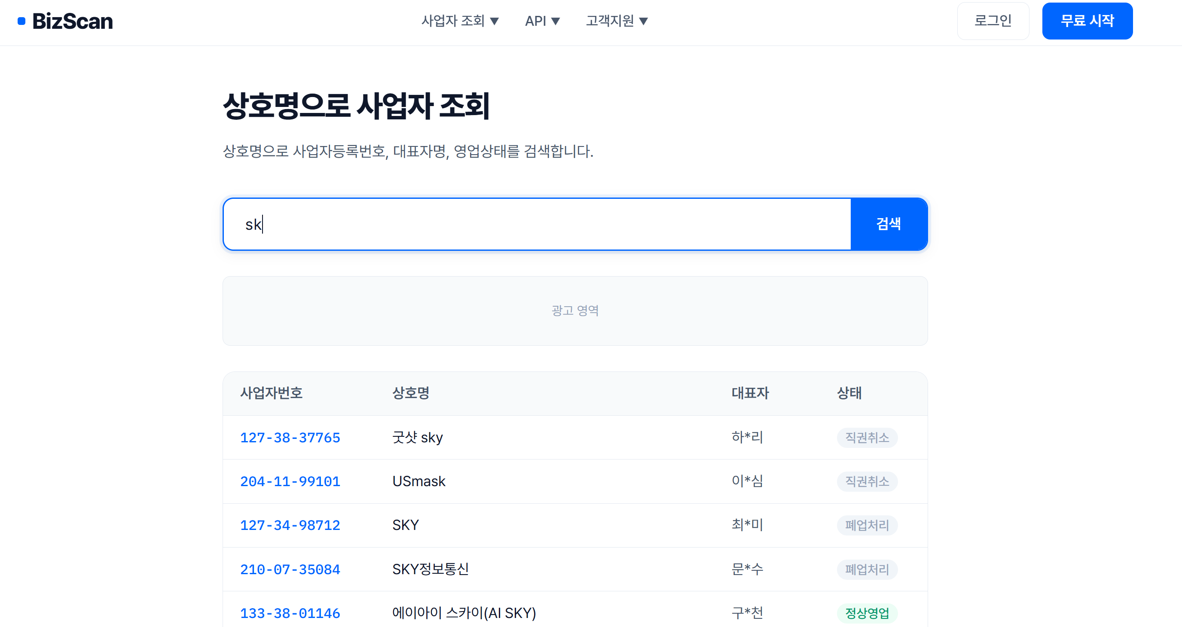
Task: Open business number 133-38-01146
Action: (290, 613)
